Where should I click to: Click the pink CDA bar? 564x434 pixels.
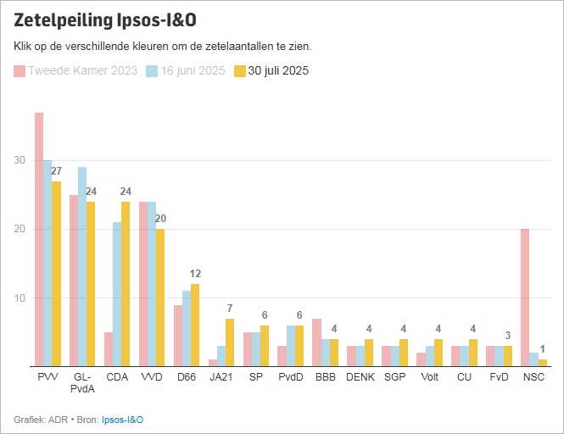[109, 349]
